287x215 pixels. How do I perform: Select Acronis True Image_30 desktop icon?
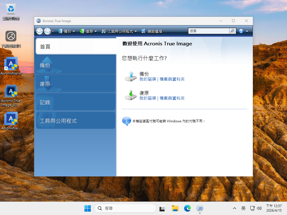[x=11, y=96]
